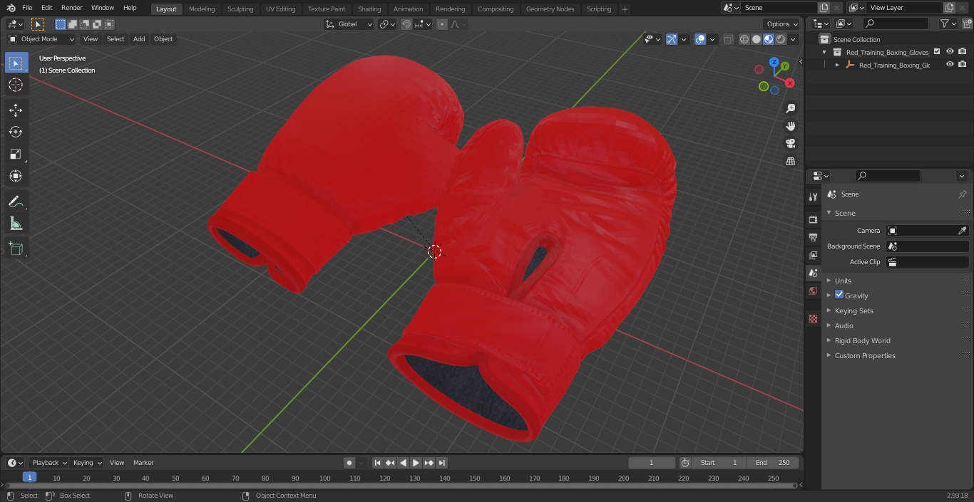Image resolution: width=974 pixels, height=502 pixels.
Task: Click the Zoom view magnifier gizmo
Action: [790, 108]
